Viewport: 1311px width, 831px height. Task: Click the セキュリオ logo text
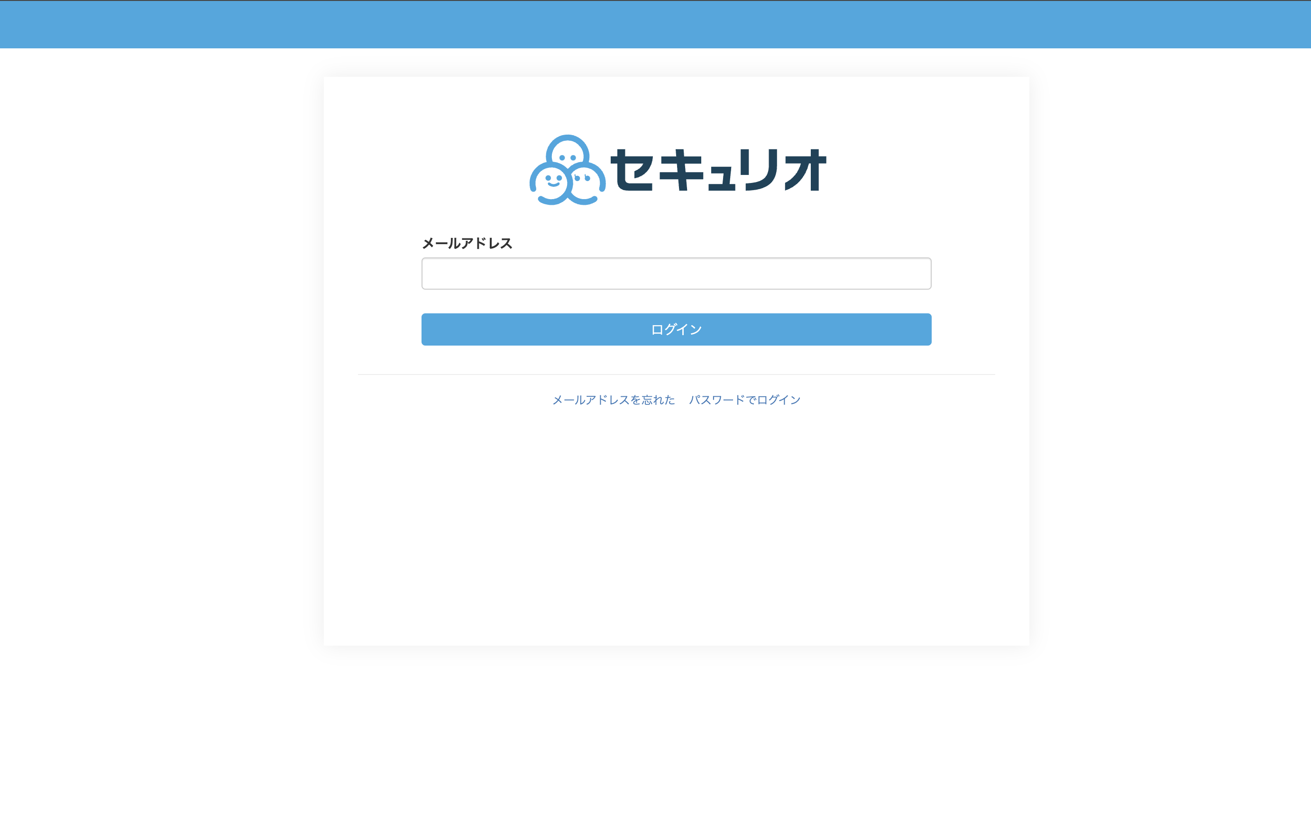pos(719,170)
